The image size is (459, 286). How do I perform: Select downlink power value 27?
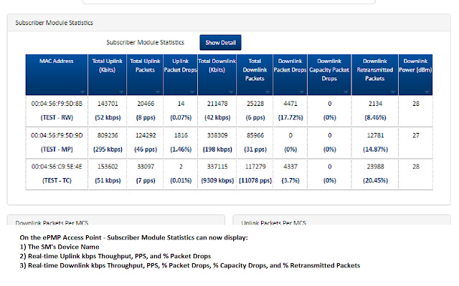click(416, 135)
